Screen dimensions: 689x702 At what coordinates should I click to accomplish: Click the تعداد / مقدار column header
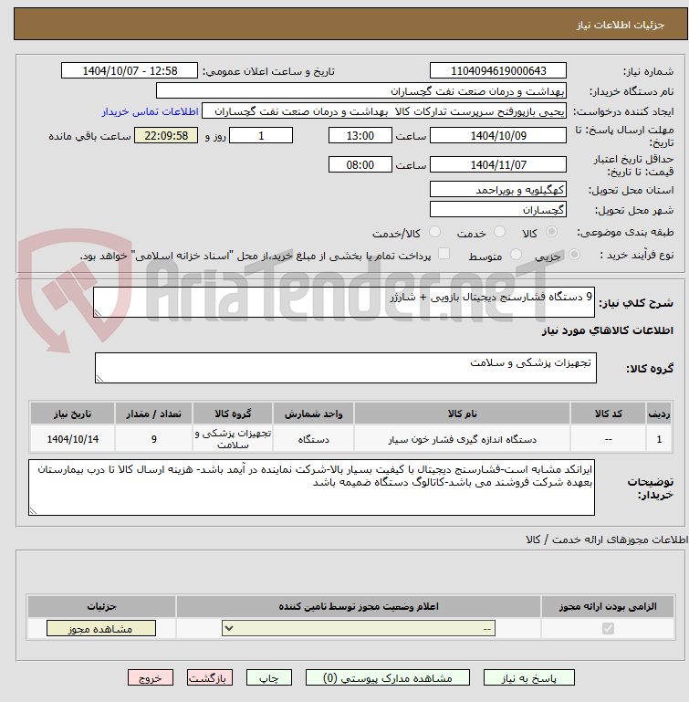point(153,414)
